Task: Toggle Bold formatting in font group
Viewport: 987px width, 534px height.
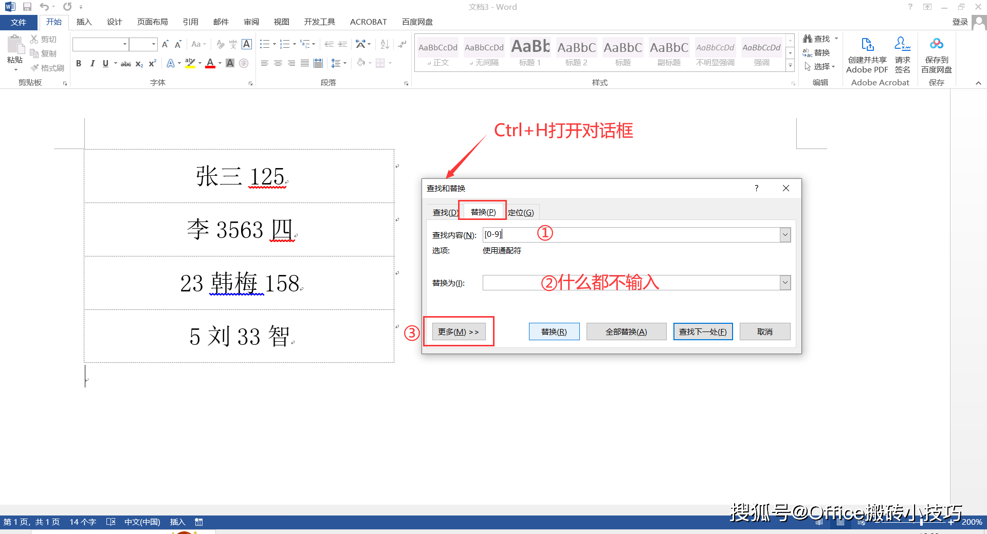Action: [x=79, y=63]
